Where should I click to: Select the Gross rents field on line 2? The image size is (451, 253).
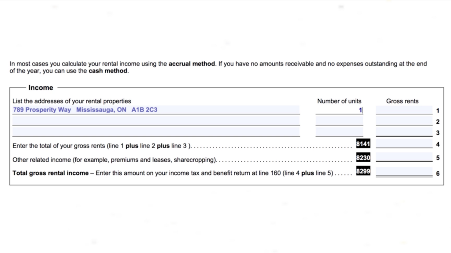click(x=404, y=121)
